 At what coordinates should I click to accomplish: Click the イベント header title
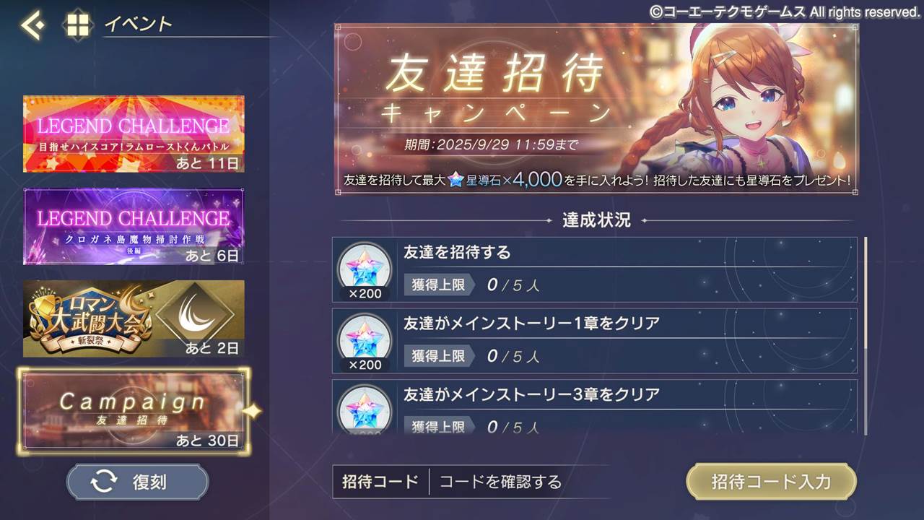click(139, 24)
